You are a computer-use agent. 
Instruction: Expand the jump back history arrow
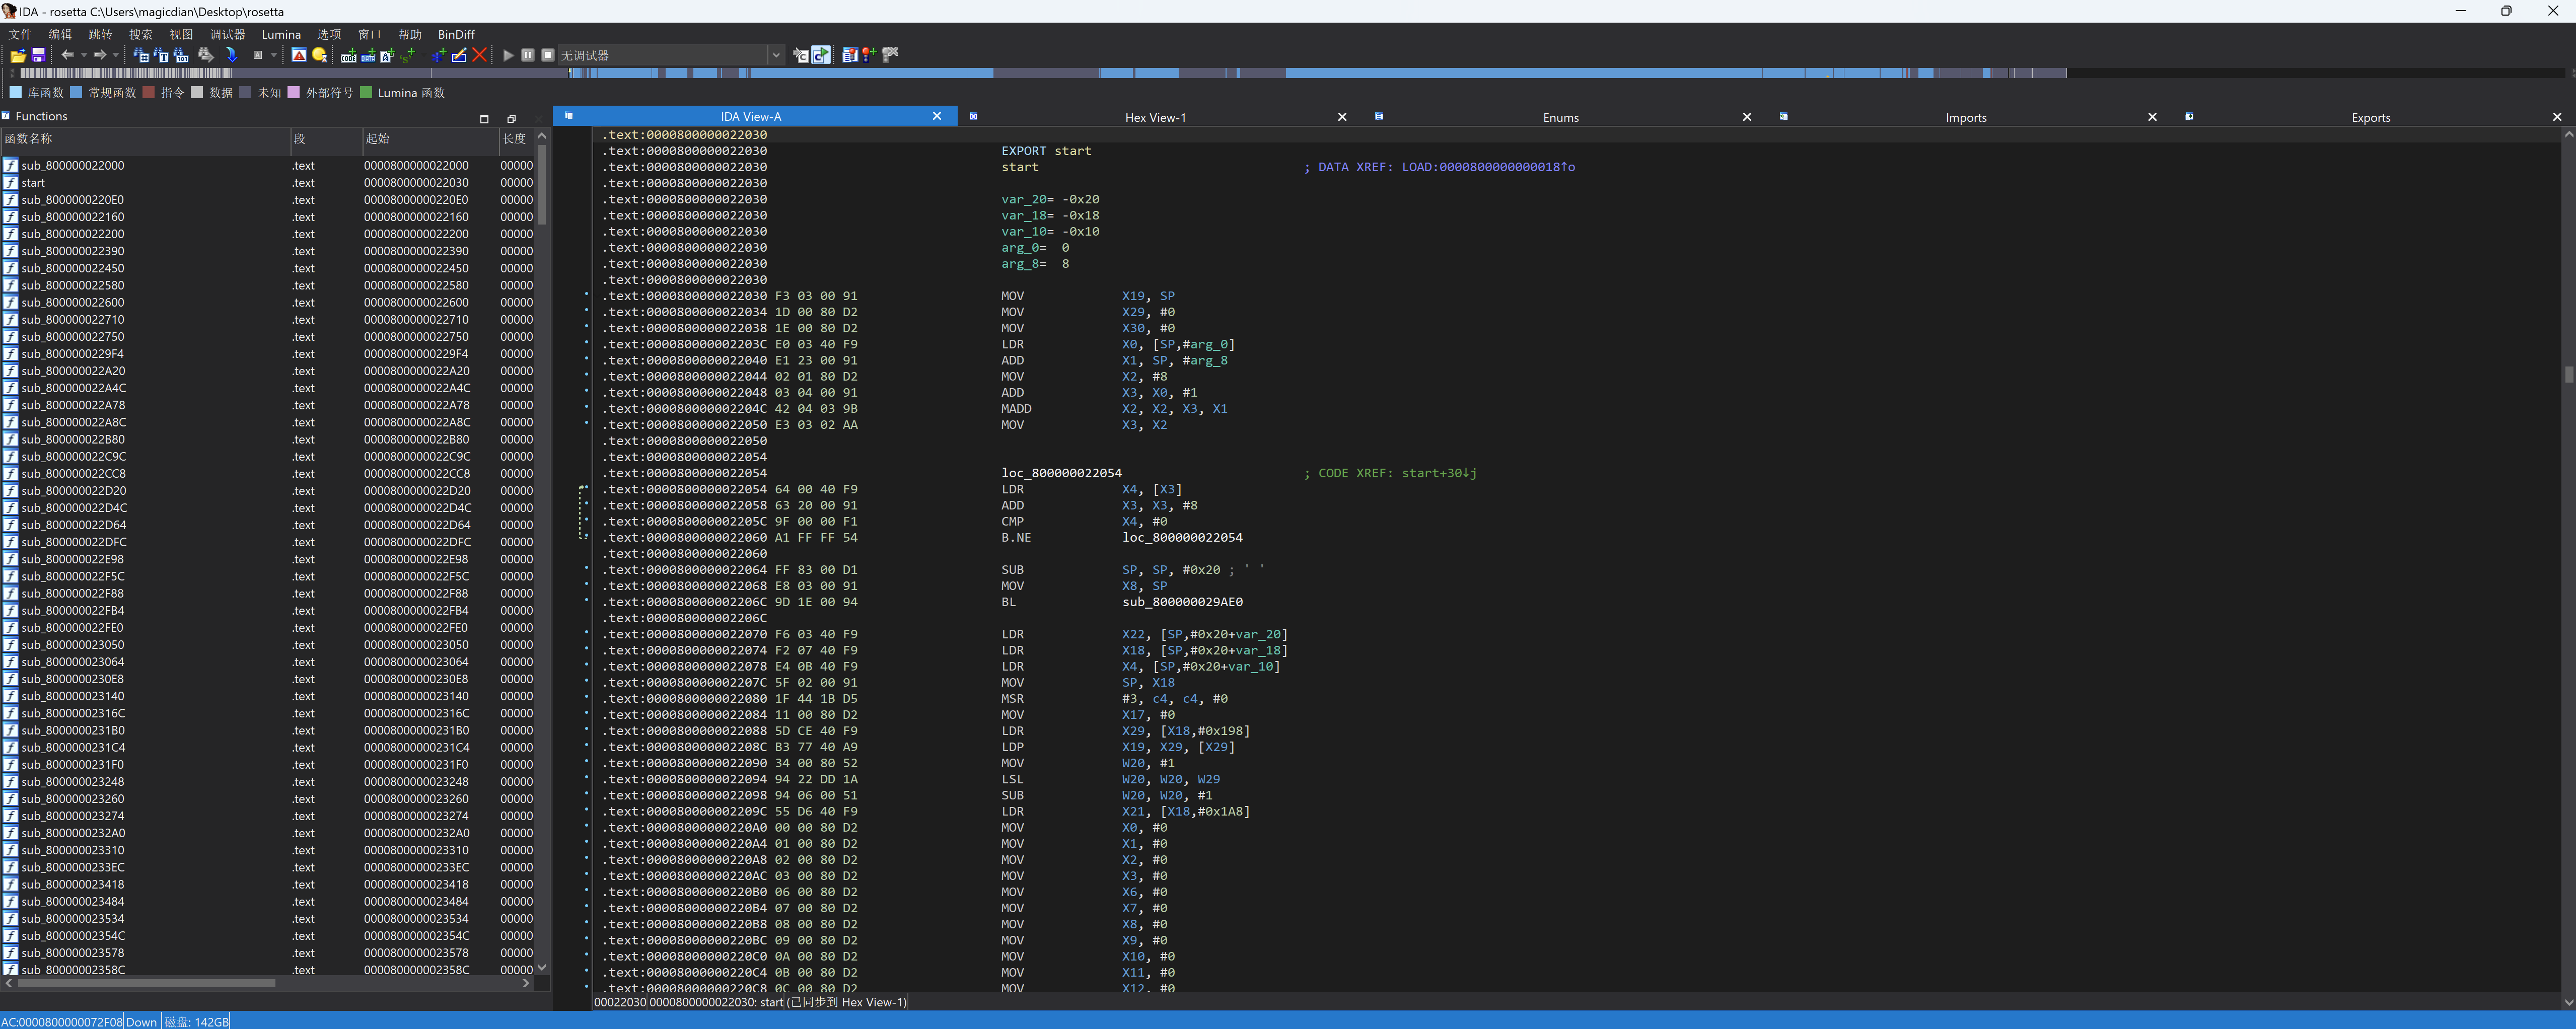click(84, 55)
